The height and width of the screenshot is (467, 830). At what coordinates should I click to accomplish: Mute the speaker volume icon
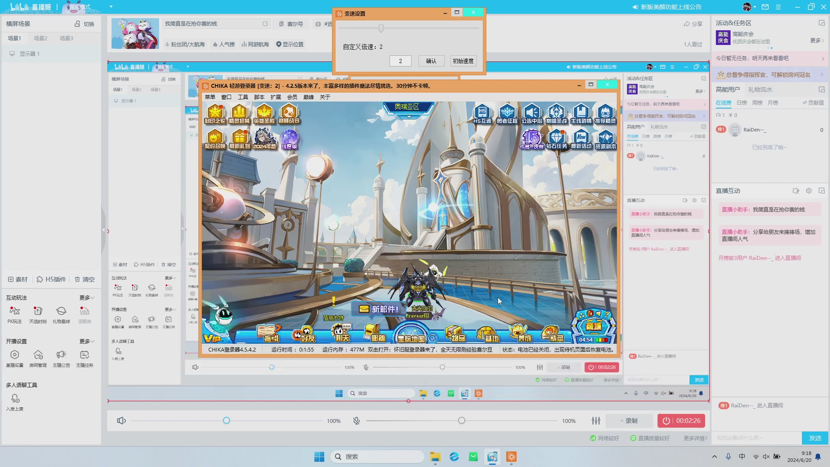click(x=121, y=421)
